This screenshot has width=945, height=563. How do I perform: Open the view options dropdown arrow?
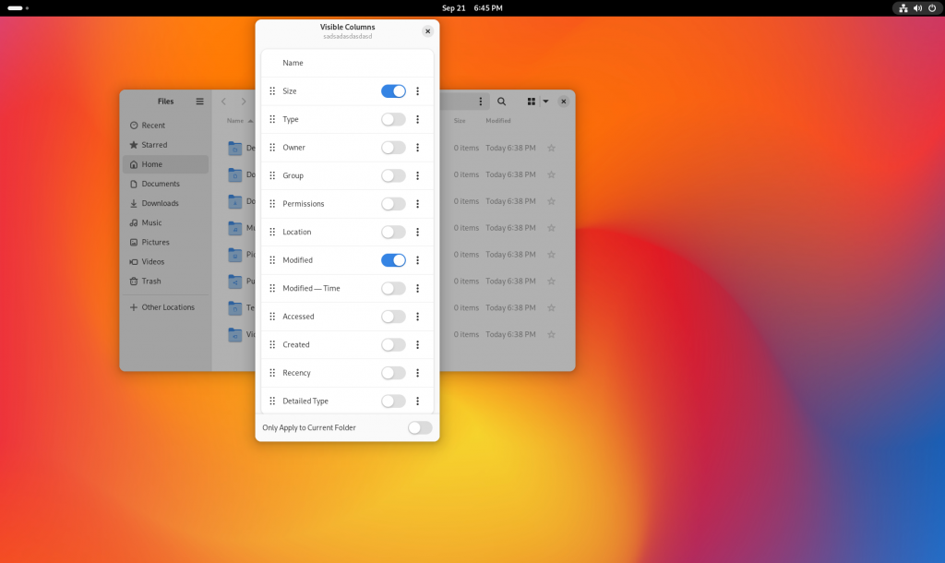click(544, 102)
